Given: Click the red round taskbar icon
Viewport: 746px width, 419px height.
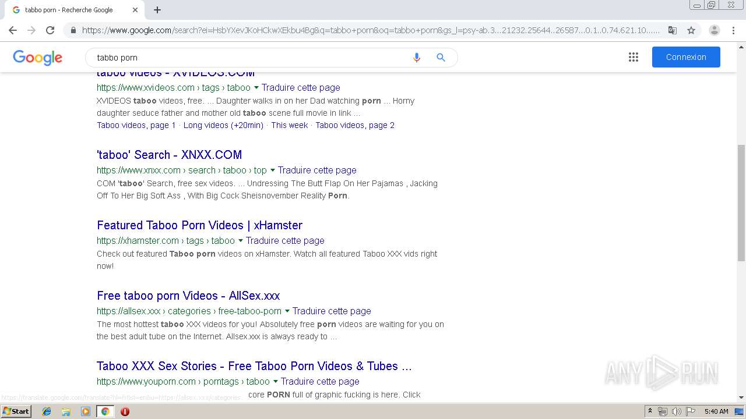Looking at the screenshot, I should 125,411.
